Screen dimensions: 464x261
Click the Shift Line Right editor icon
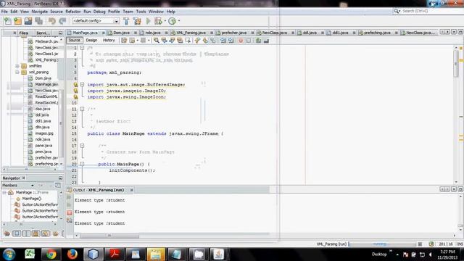click(231, 41)
